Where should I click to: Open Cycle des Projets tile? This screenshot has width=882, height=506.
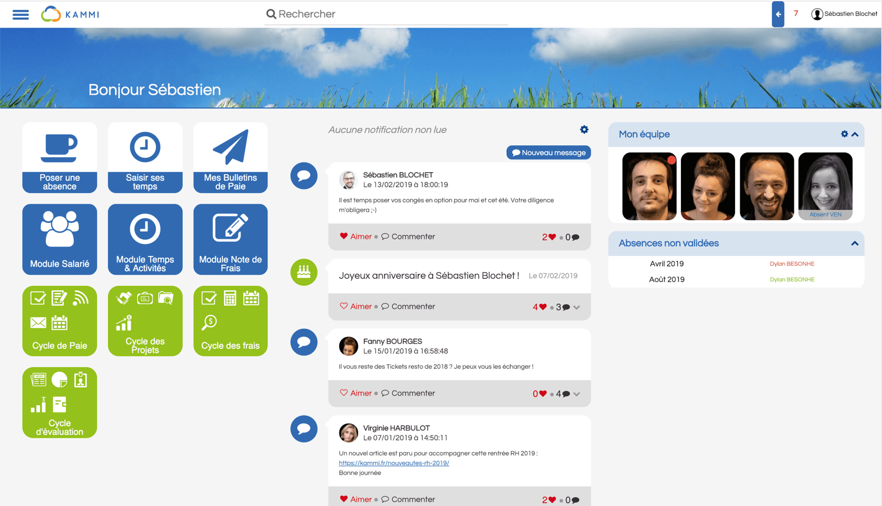tap(145, 321)
